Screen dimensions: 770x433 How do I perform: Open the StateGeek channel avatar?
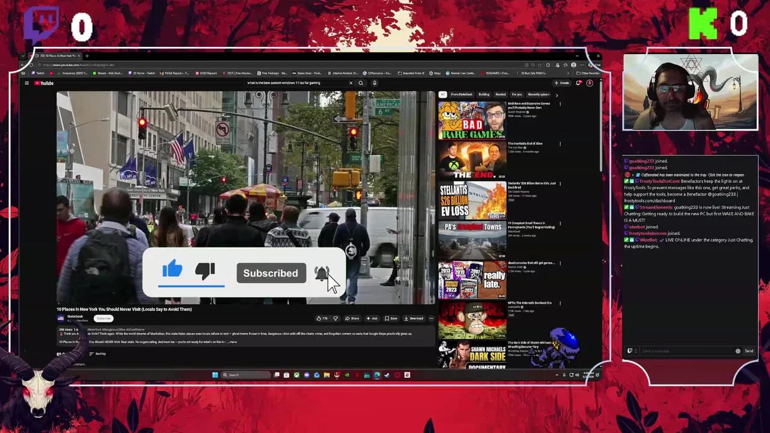pyautogui.click(x=61, y=318)
